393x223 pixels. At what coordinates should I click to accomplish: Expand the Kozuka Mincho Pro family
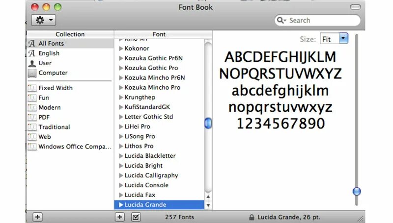(121, 88)
